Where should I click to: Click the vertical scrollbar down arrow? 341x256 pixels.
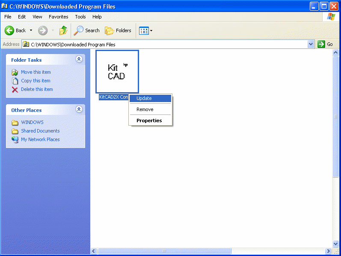click(335, 244)
